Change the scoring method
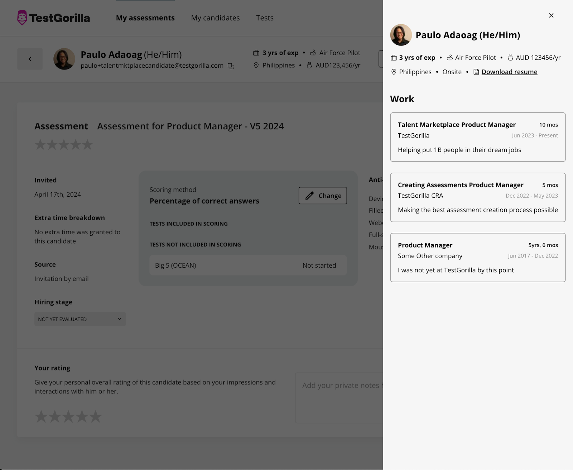The image size is (573, 470). pos(323,196)
